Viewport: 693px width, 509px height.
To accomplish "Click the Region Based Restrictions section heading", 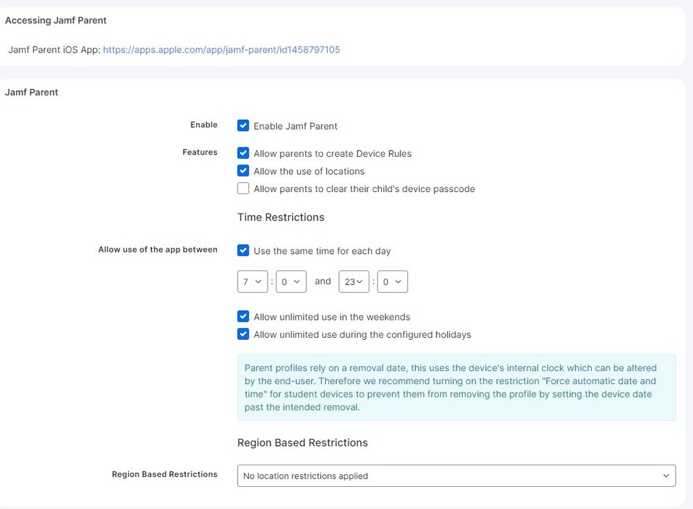I will coord(302,442).
